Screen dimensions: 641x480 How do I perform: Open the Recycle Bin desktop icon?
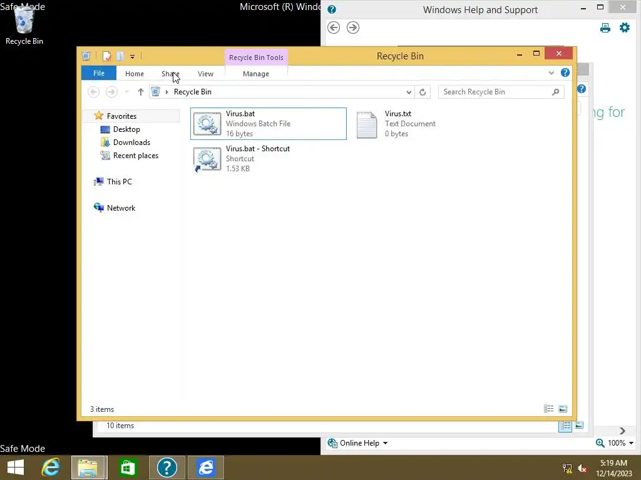24,24
